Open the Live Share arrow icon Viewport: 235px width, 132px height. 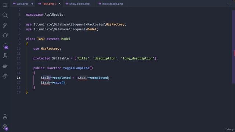[x=5, y=76]
